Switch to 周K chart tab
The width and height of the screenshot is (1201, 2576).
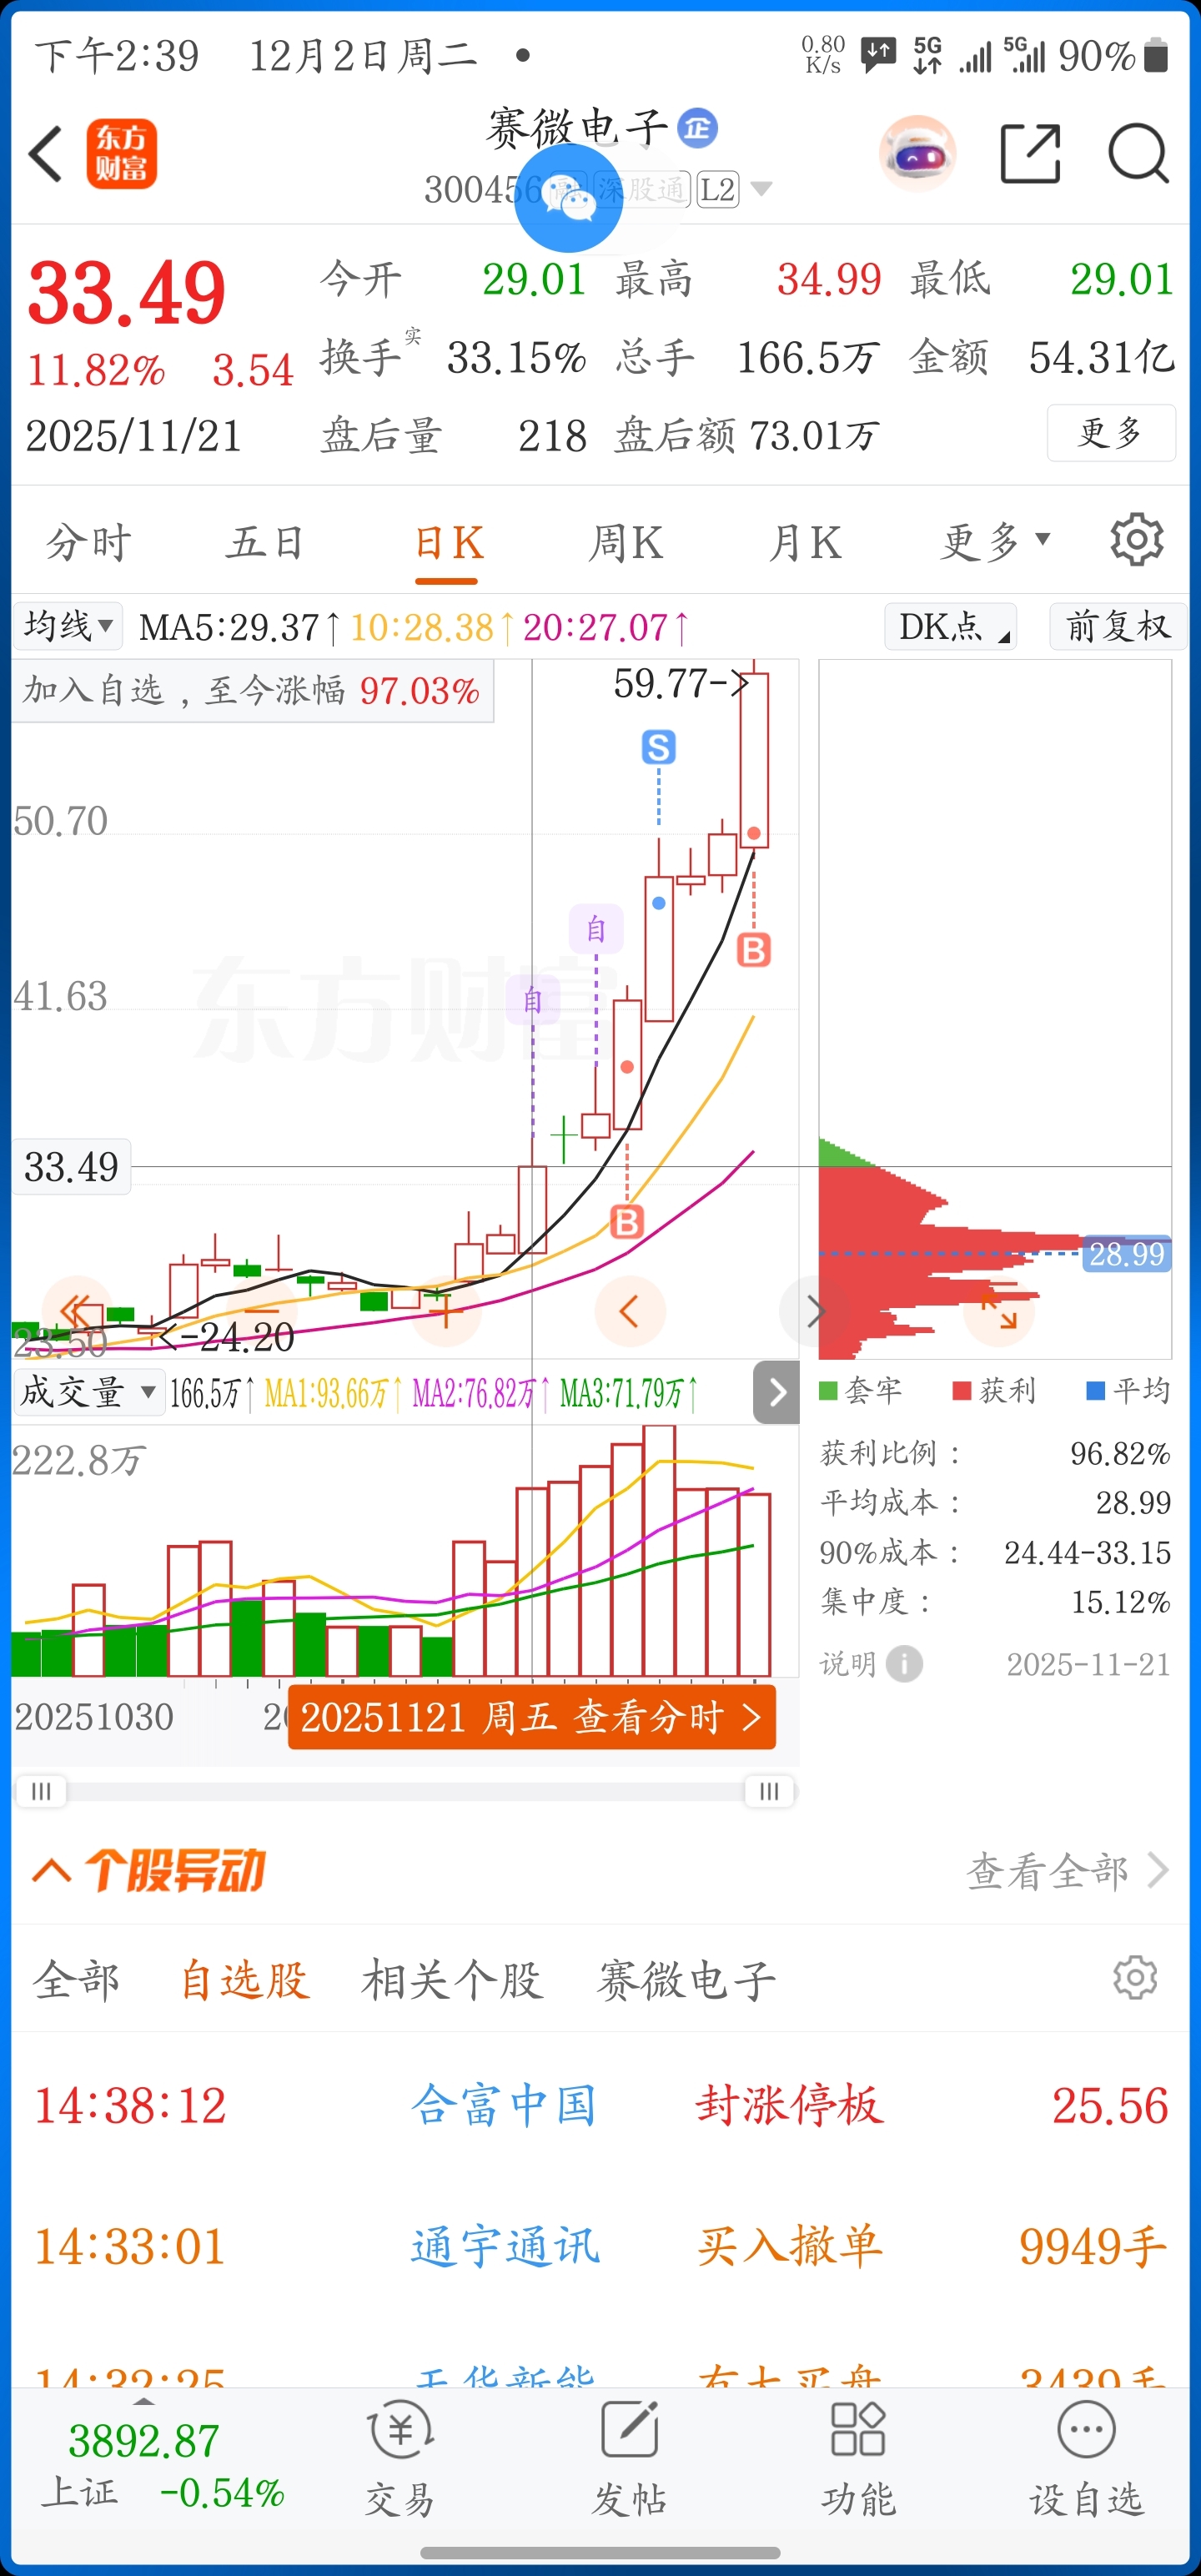(626, 543)
